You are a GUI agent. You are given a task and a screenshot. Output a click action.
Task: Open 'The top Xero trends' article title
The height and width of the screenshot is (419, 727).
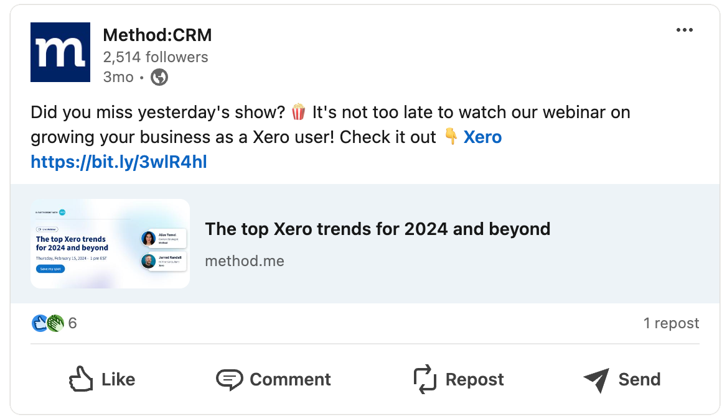click(377, 229)
